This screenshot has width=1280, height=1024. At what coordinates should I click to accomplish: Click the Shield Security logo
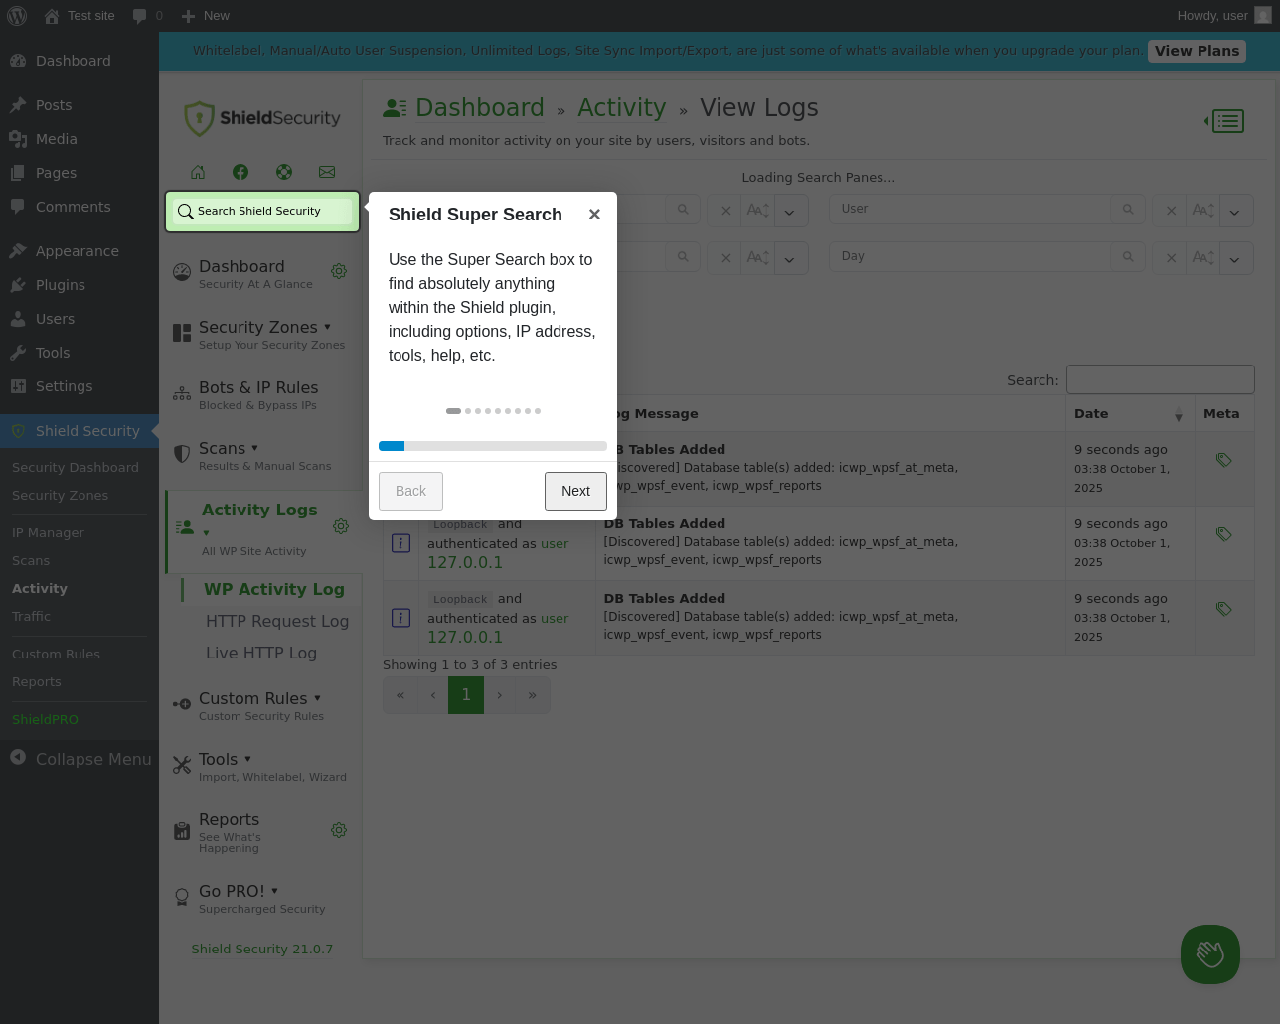[x=262, y=118]
